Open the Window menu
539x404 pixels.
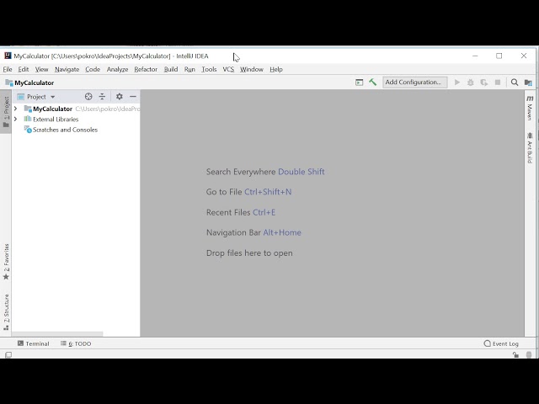(x=252, y=69)
